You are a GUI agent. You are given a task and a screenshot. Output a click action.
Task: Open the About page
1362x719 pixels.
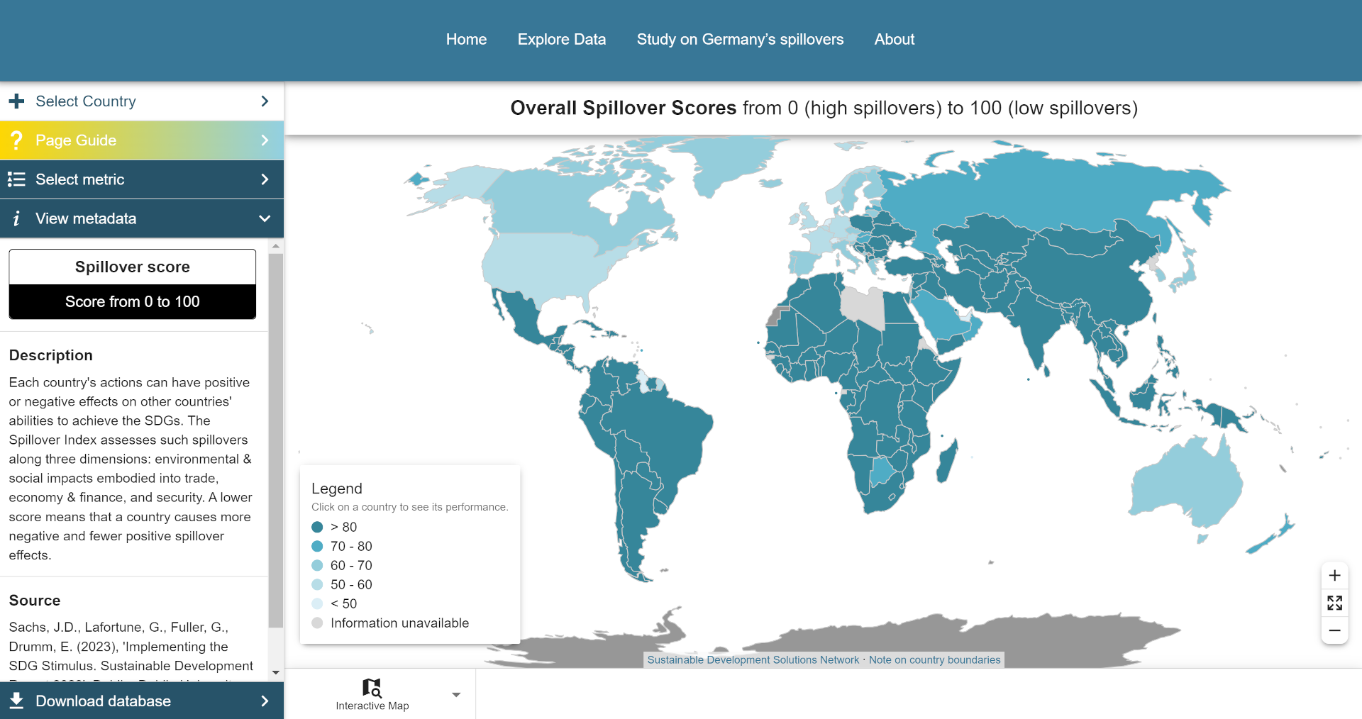coord(894,40)
